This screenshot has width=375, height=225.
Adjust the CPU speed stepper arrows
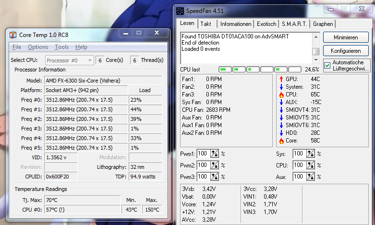[311, 165]
